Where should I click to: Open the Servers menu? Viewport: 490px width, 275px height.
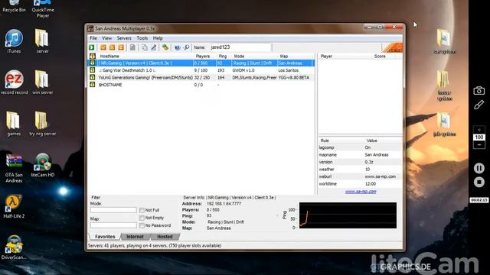tap(124, 38)
